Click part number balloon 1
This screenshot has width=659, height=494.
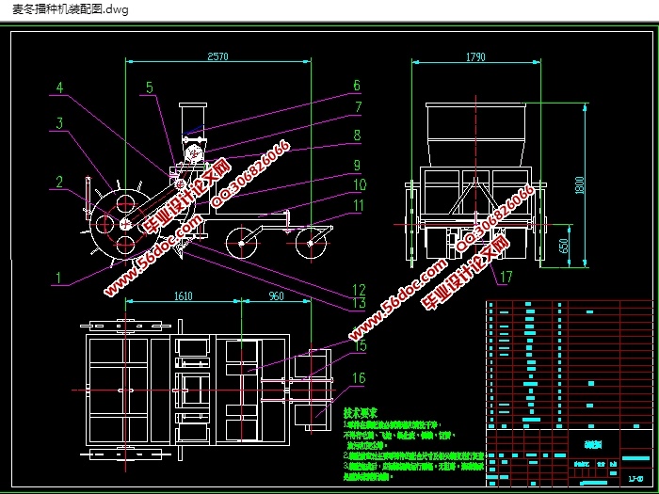(x=59, y=278)
